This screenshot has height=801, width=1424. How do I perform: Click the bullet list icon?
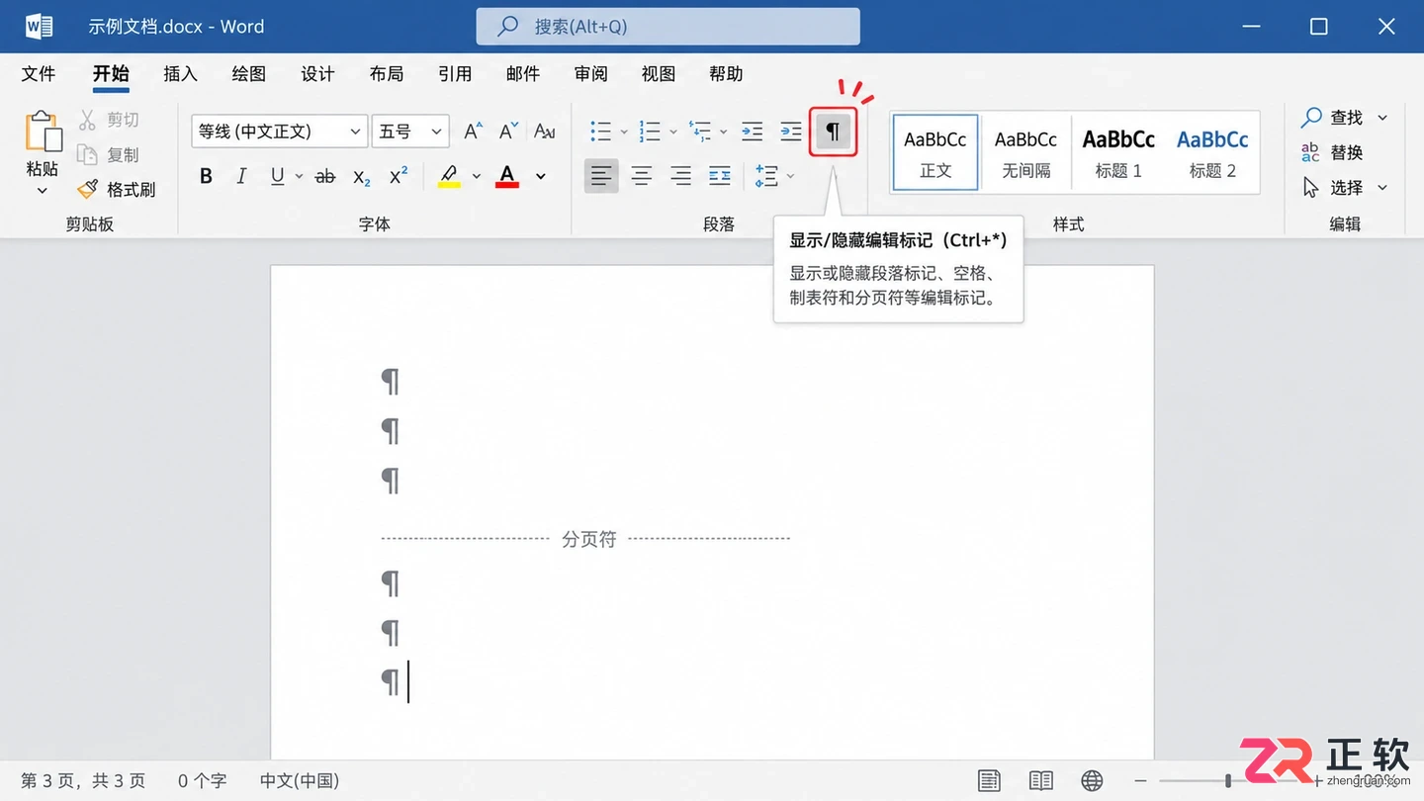600,131
